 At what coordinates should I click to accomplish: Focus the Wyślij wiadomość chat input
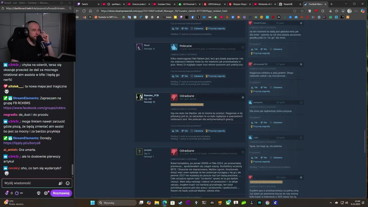(x=37, y=183)
